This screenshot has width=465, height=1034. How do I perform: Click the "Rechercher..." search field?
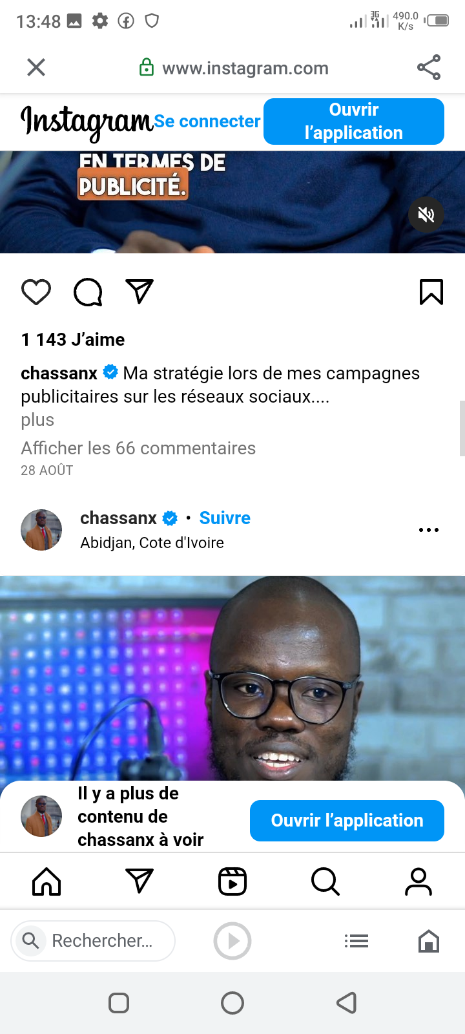point(93,941)
